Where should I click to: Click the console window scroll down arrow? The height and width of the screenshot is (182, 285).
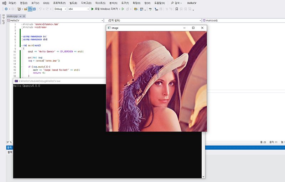tap(203, 177)
